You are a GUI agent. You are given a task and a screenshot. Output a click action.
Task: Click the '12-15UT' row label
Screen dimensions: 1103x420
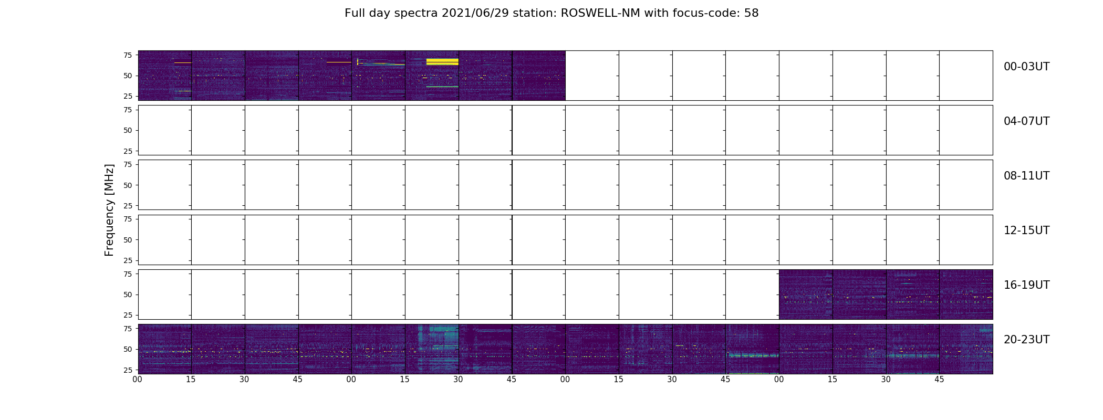click(x=1026, y=230)
